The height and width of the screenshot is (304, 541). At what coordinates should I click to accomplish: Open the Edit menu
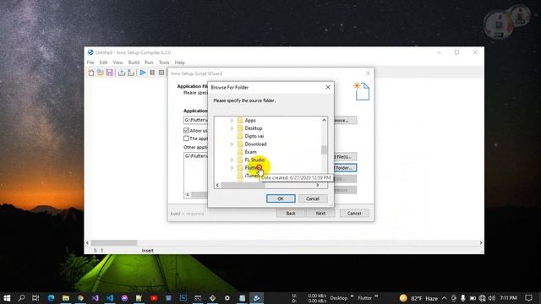103,62
